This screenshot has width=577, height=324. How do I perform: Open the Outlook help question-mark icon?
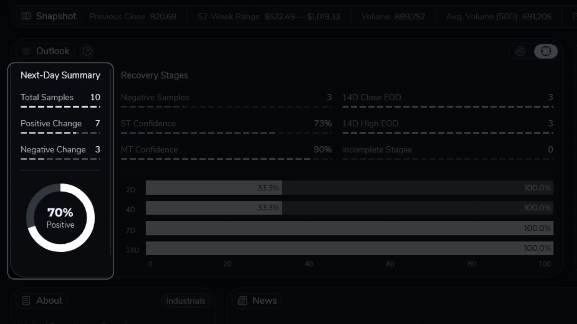(x=87, y=51)
